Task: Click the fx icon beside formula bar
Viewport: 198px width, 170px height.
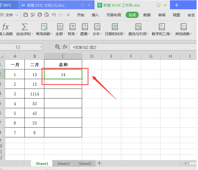Action: click(65, 47)
